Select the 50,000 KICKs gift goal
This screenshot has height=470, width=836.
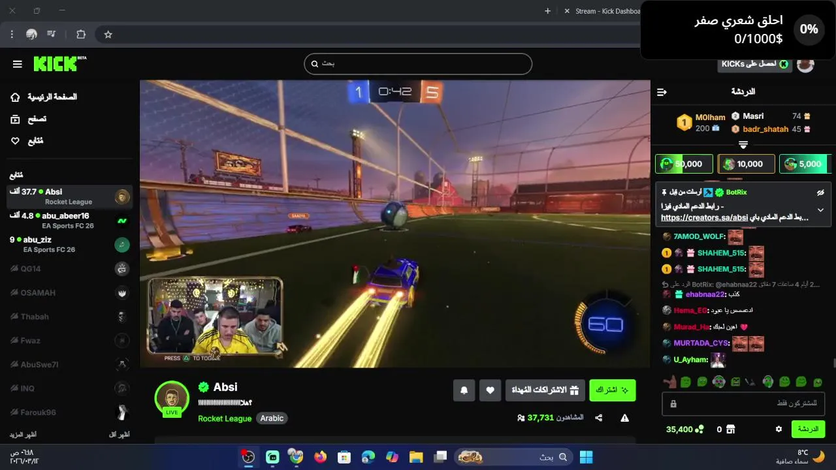684,164
